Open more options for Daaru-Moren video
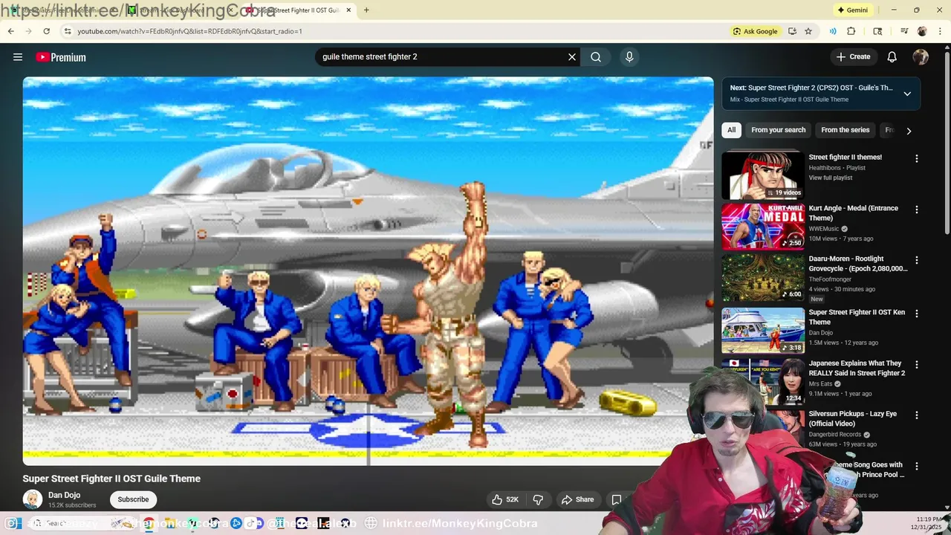 point(917,260)
